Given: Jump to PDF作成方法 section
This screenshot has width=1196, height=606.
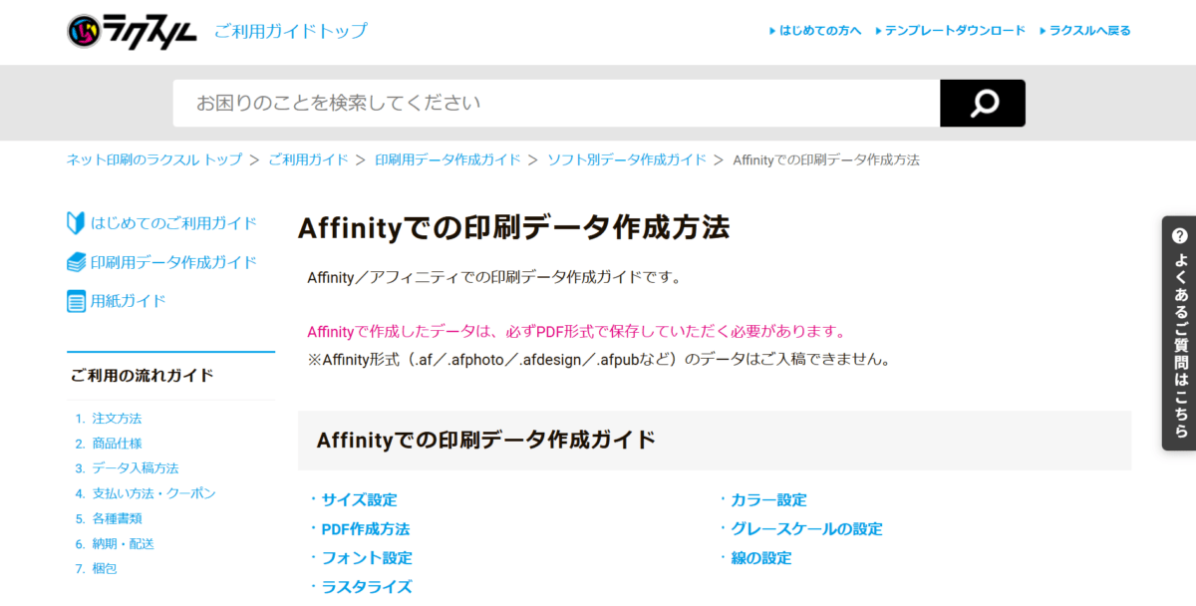Looking at the screenshot, I should click(x=365, y=529).
